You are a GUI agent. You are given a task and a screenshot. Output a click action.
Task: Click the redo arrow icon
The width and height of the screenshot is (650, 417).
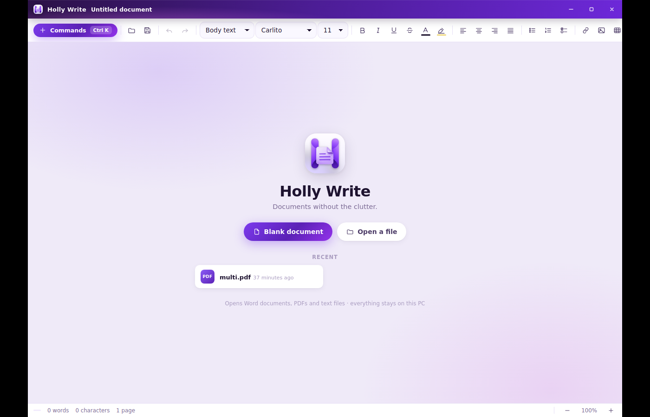tap(185, 31)
